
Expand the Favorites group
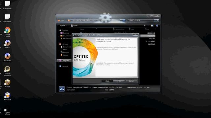[64, 30]
